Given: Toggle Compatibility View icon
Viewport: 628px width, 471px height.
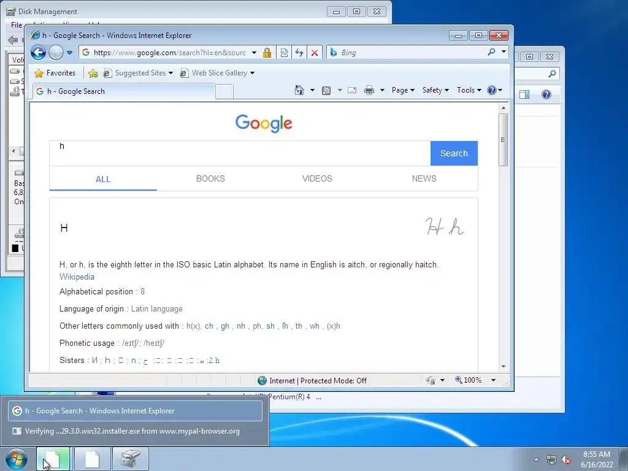Looking at the screenshot, I should [284, 53].
